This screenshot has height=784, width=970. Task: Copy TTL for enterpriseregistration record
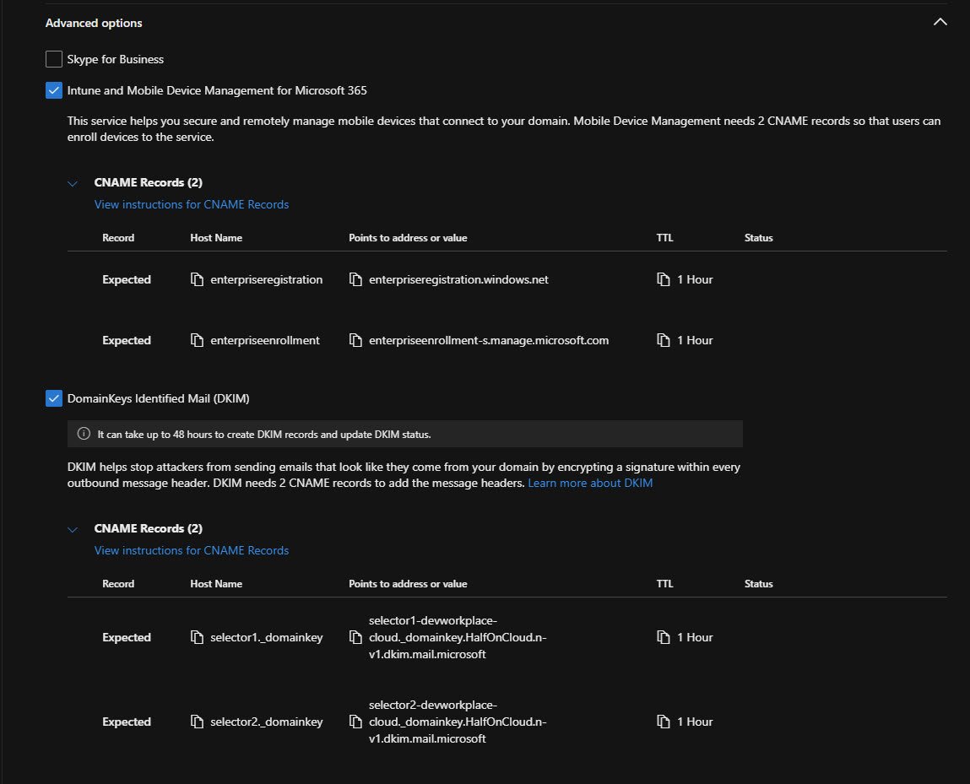[x=664, y=280]
